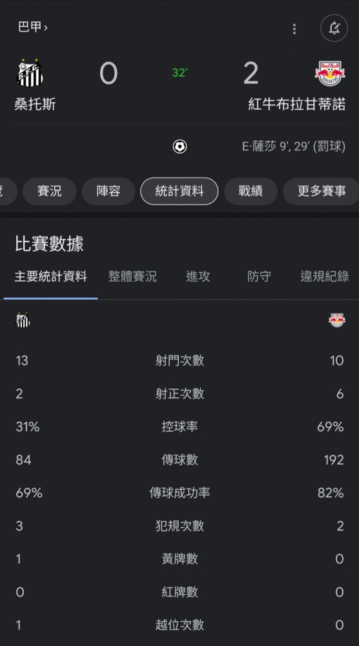The height and width of the screenshot is (646, 359).
Task: Tap small Santos logo above stats
Action: pyautogui.click(x=23, y=320)
